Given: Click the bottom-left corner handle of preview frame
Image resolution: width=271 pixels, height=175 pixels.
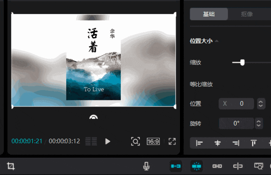Looking at the screenshot, I should (12, 107).
